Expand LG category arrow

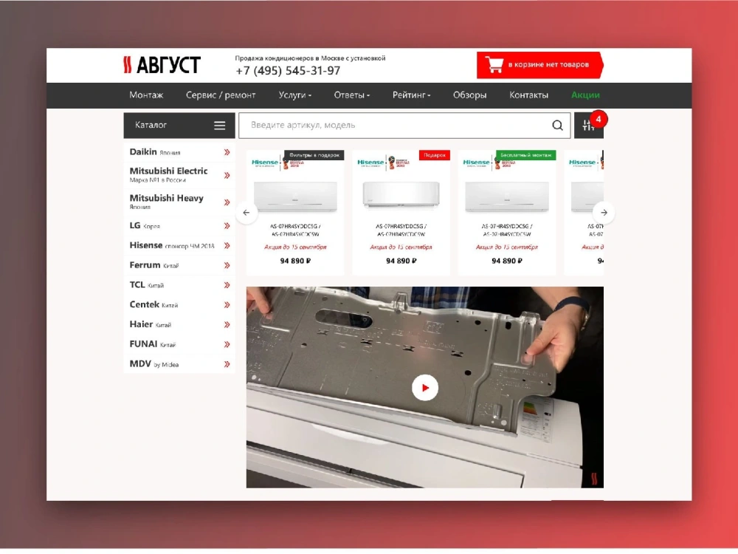click(227, 225)
